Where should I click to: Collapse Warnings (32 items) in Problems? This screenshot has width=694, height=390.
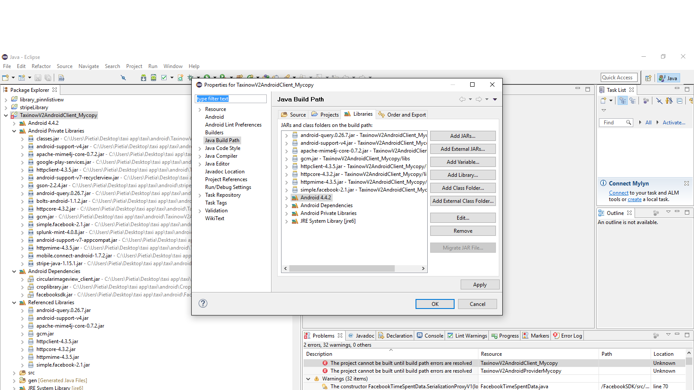(x=308, y=379)
